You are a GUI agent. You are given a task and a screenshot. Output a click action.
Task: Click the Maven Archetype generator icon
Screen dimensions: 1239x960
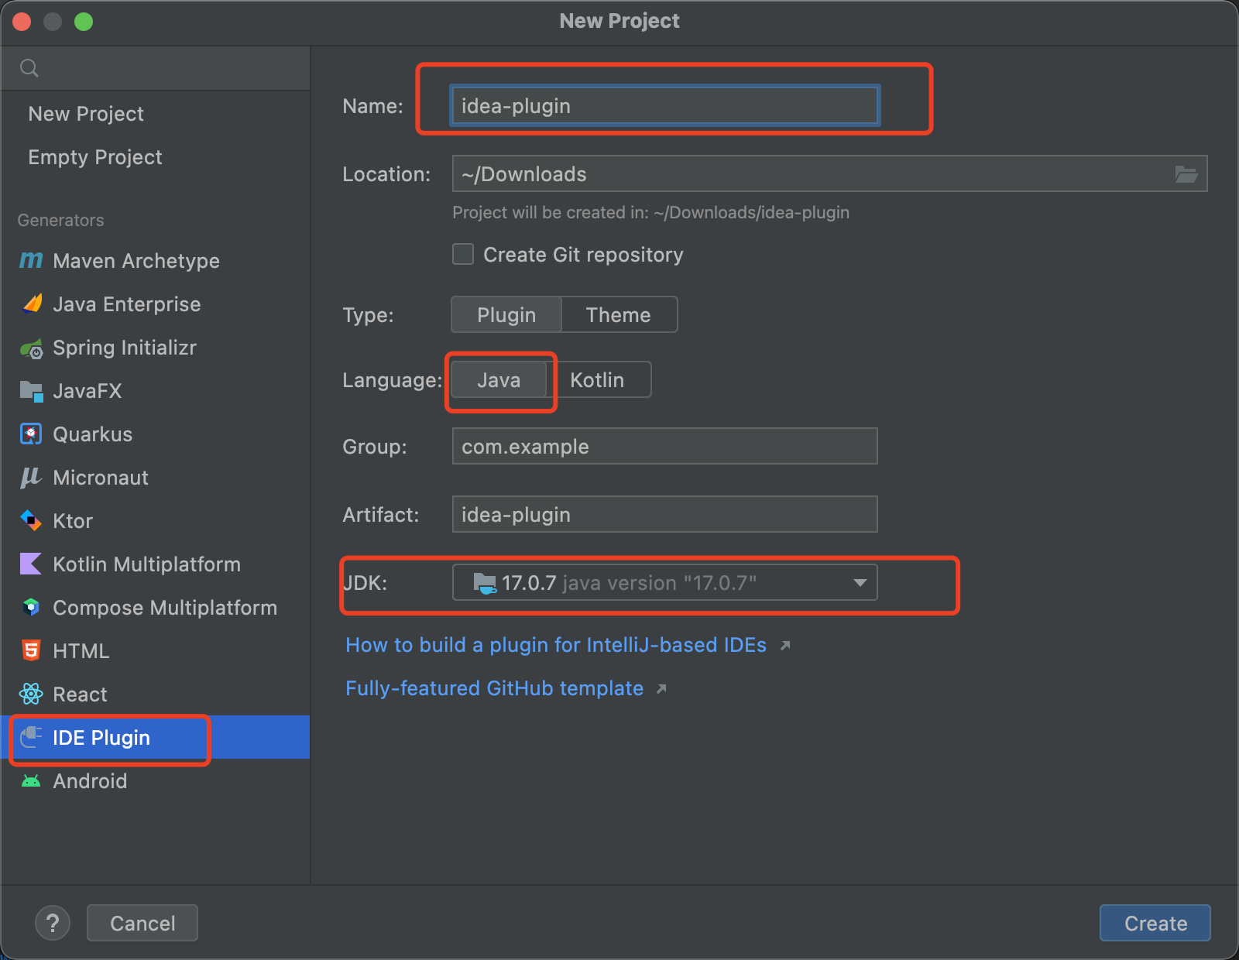pyautogui.click(x=31, y=261)
